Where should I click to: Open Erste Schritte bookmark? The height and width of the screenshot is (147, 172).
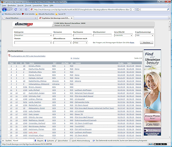(x=28, y=14)
